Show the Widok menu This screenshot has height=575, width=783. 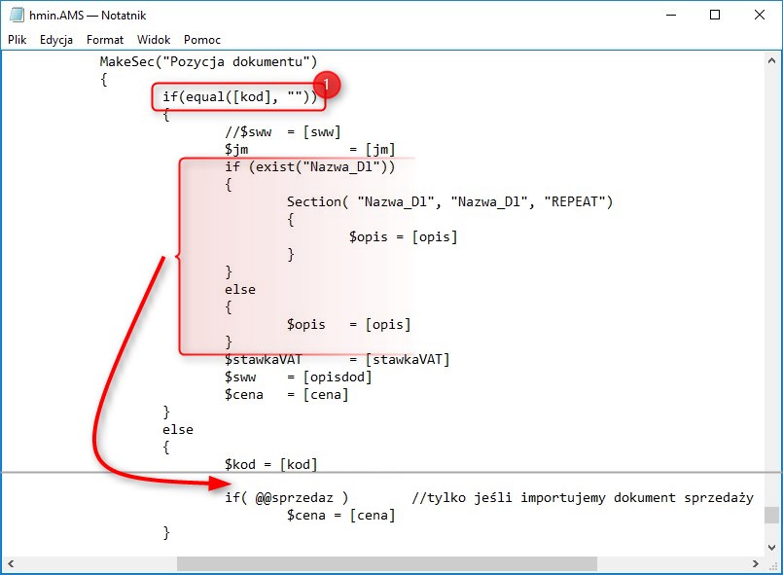click(154, 40)
